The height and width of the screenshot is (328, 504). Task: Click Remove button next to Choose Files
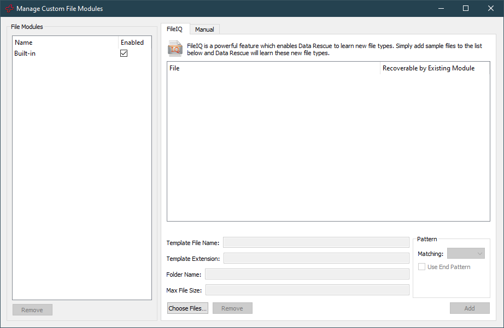click(232, 308)
